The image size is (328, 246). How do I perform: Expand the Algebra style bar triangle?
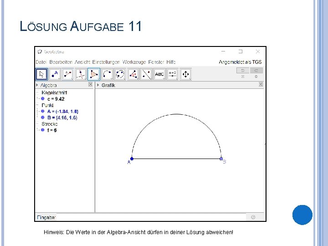(x=37, y=85)
